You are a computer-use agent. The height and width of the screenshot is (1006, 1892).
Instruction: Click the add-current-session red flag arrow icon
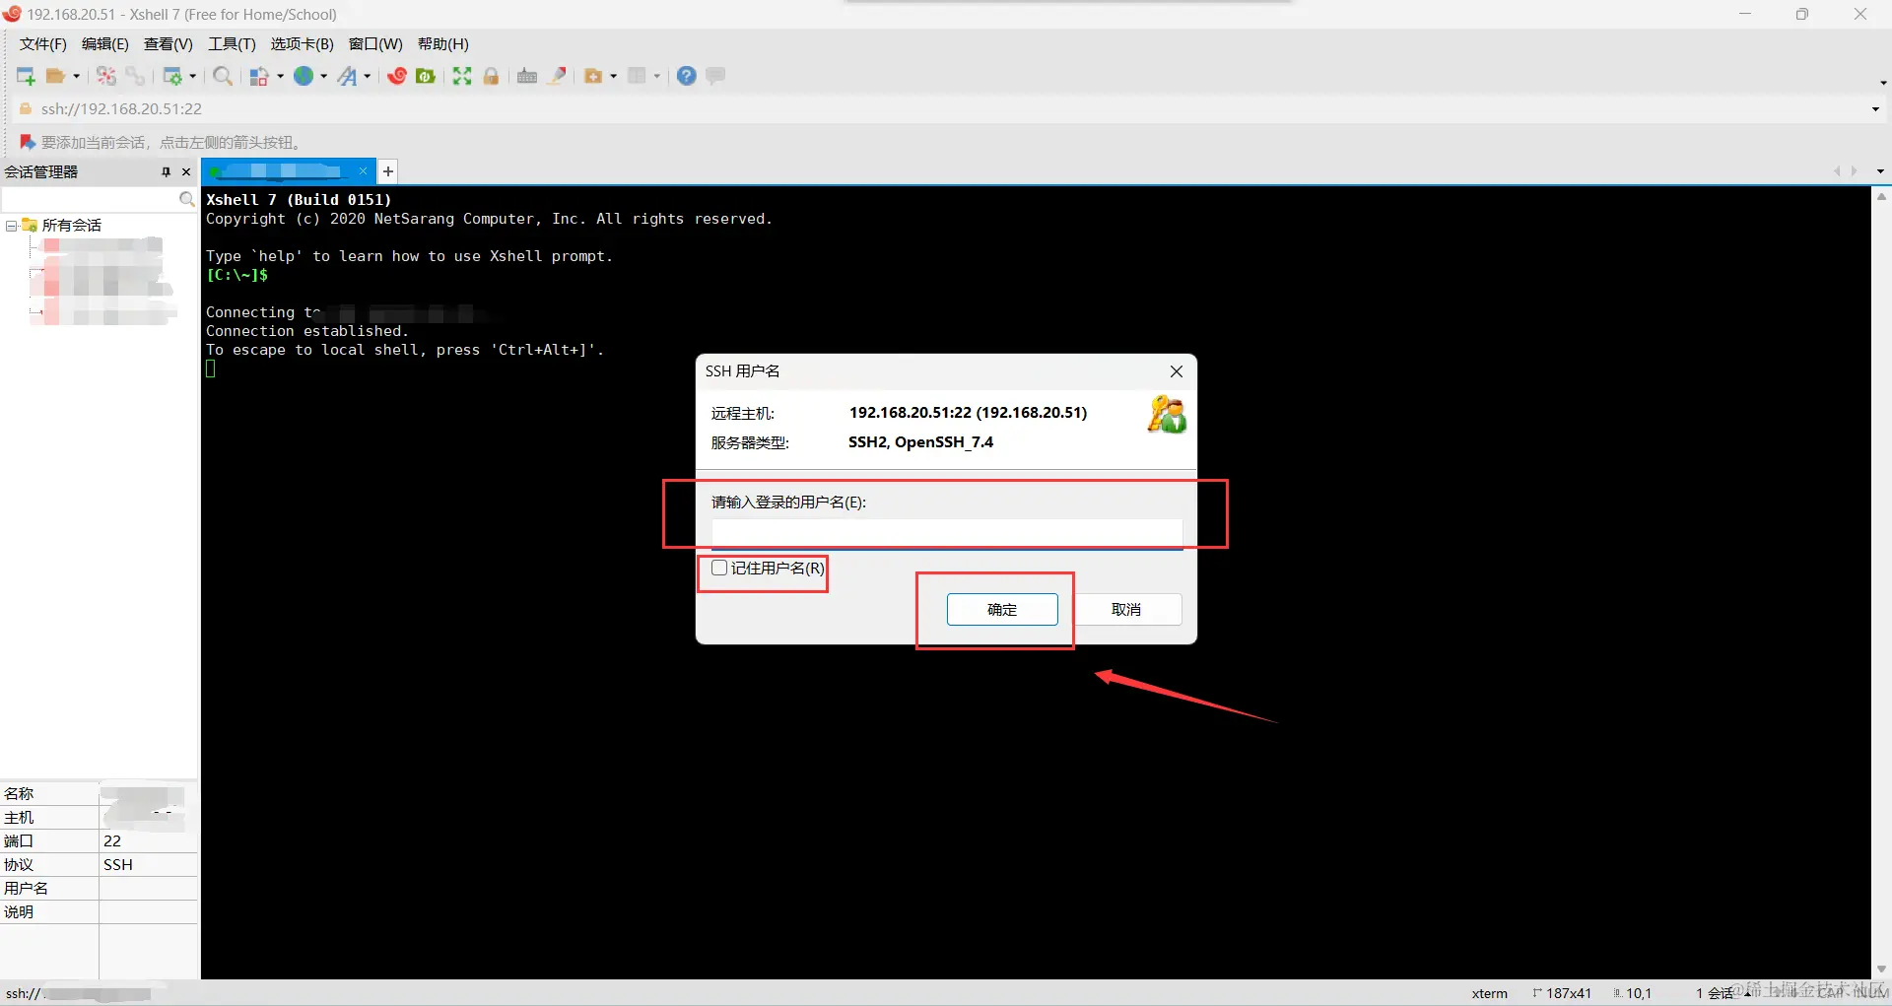[x=28, y=143]
